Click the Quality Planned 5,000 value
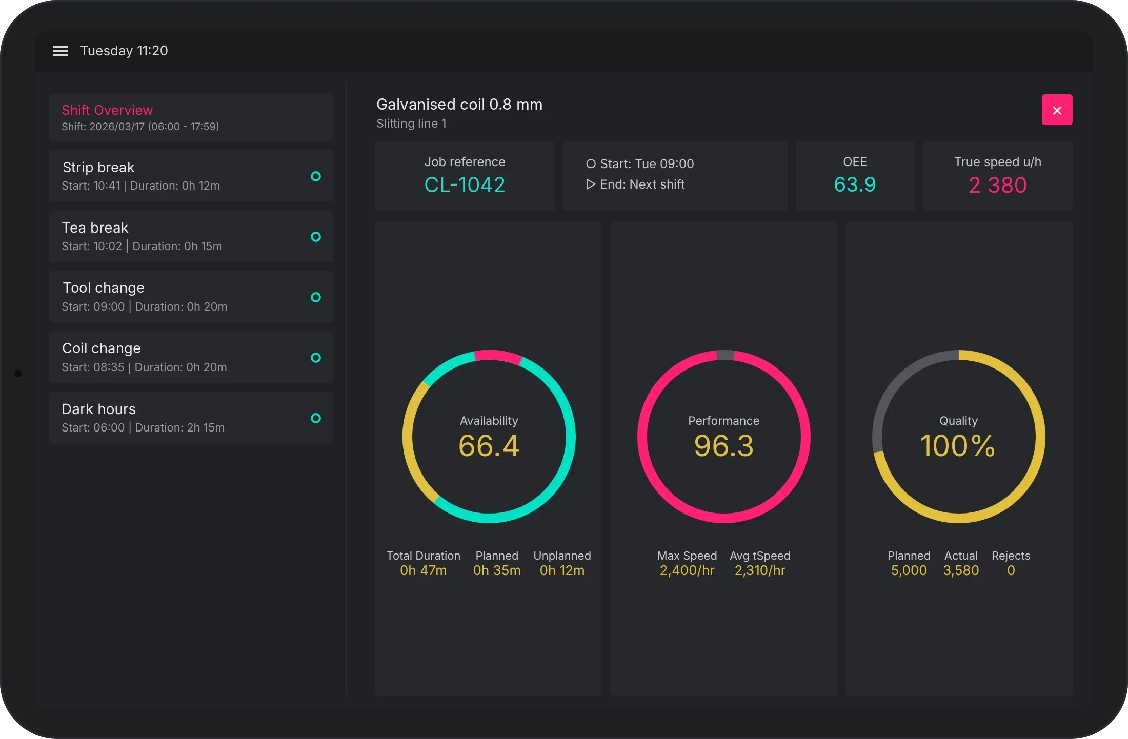 click(909, 571)
